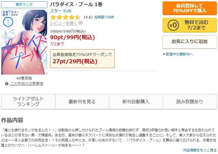The height and width of the screenshot is (154, 218).
Task: Click the star rating icons
Action: pyautogui.click(x=66, y=17)
